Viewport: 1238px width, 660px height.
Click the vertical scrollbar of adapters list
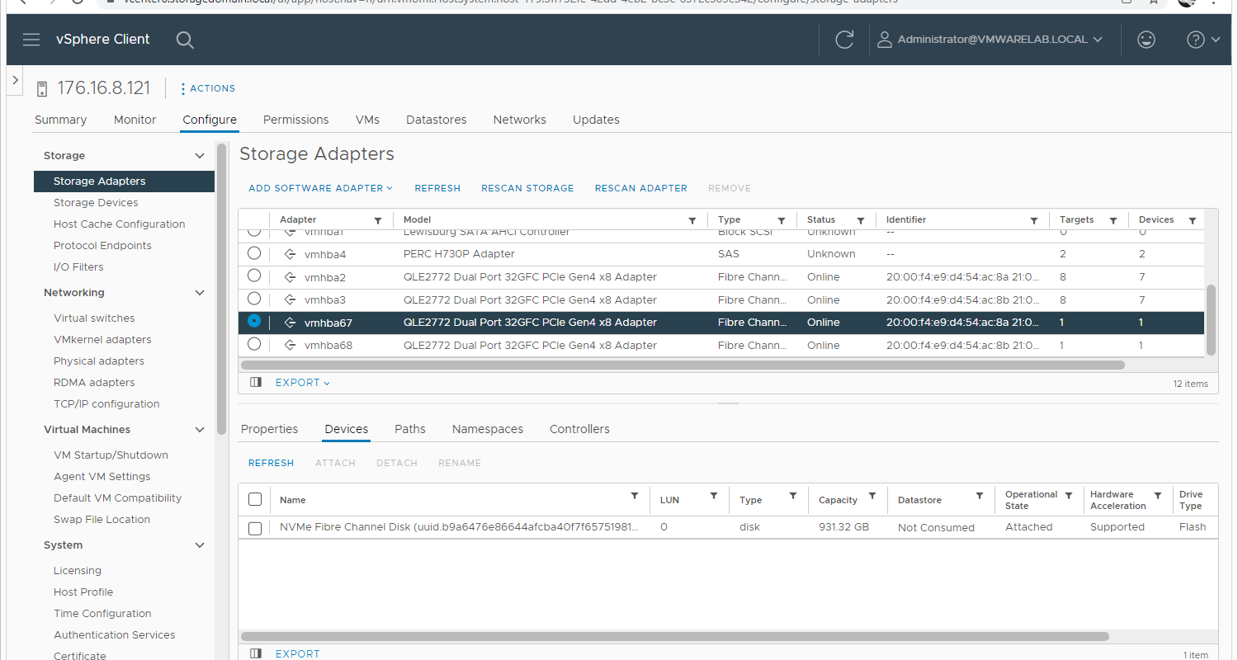click(1212, 320)
